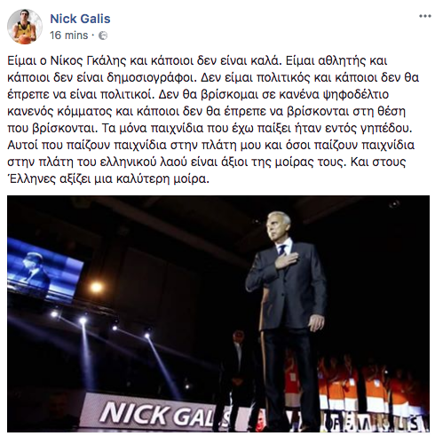435x436 pixels.
Task: Click the video screen inside the photo
Action: [44, 271]
